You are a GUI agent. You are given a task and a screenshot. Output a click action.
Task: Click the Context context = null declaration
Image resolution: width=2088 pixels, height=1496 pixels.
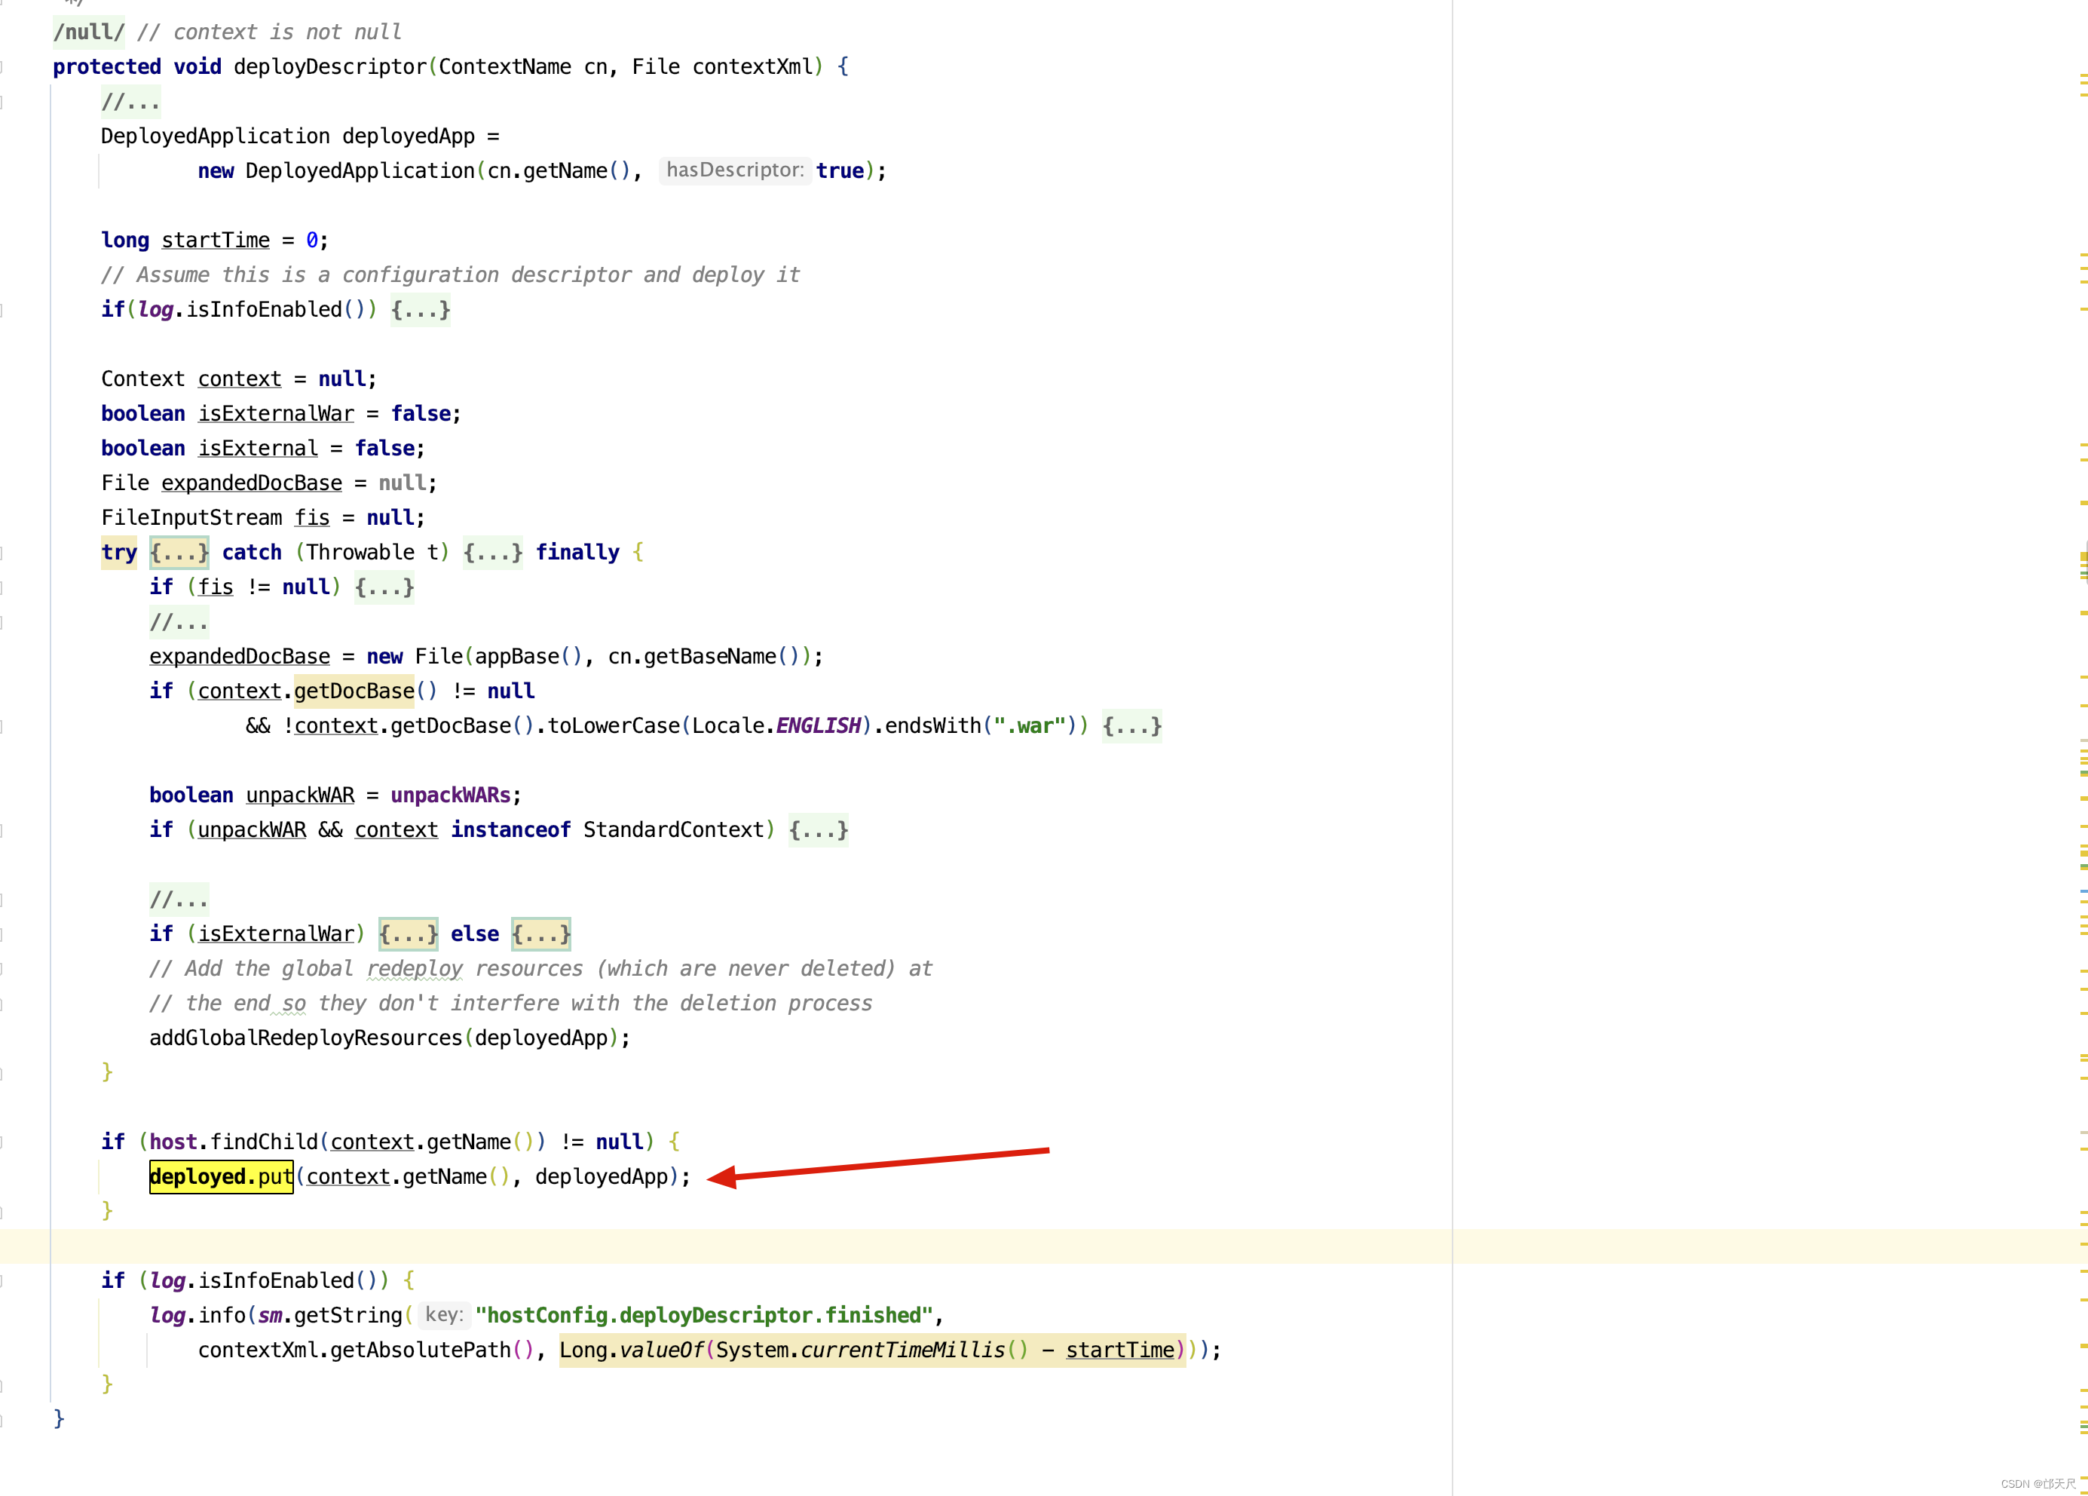tap(238, 379)
